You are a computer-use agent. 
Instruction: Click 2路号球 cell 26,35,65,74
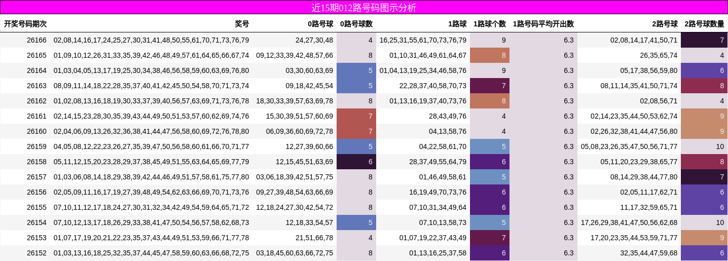coord(659,55)
